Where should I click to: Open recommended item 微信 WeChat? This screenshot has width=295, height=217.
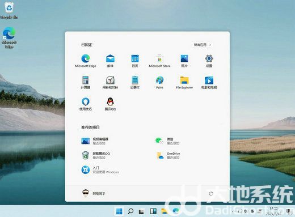point(167,141)
